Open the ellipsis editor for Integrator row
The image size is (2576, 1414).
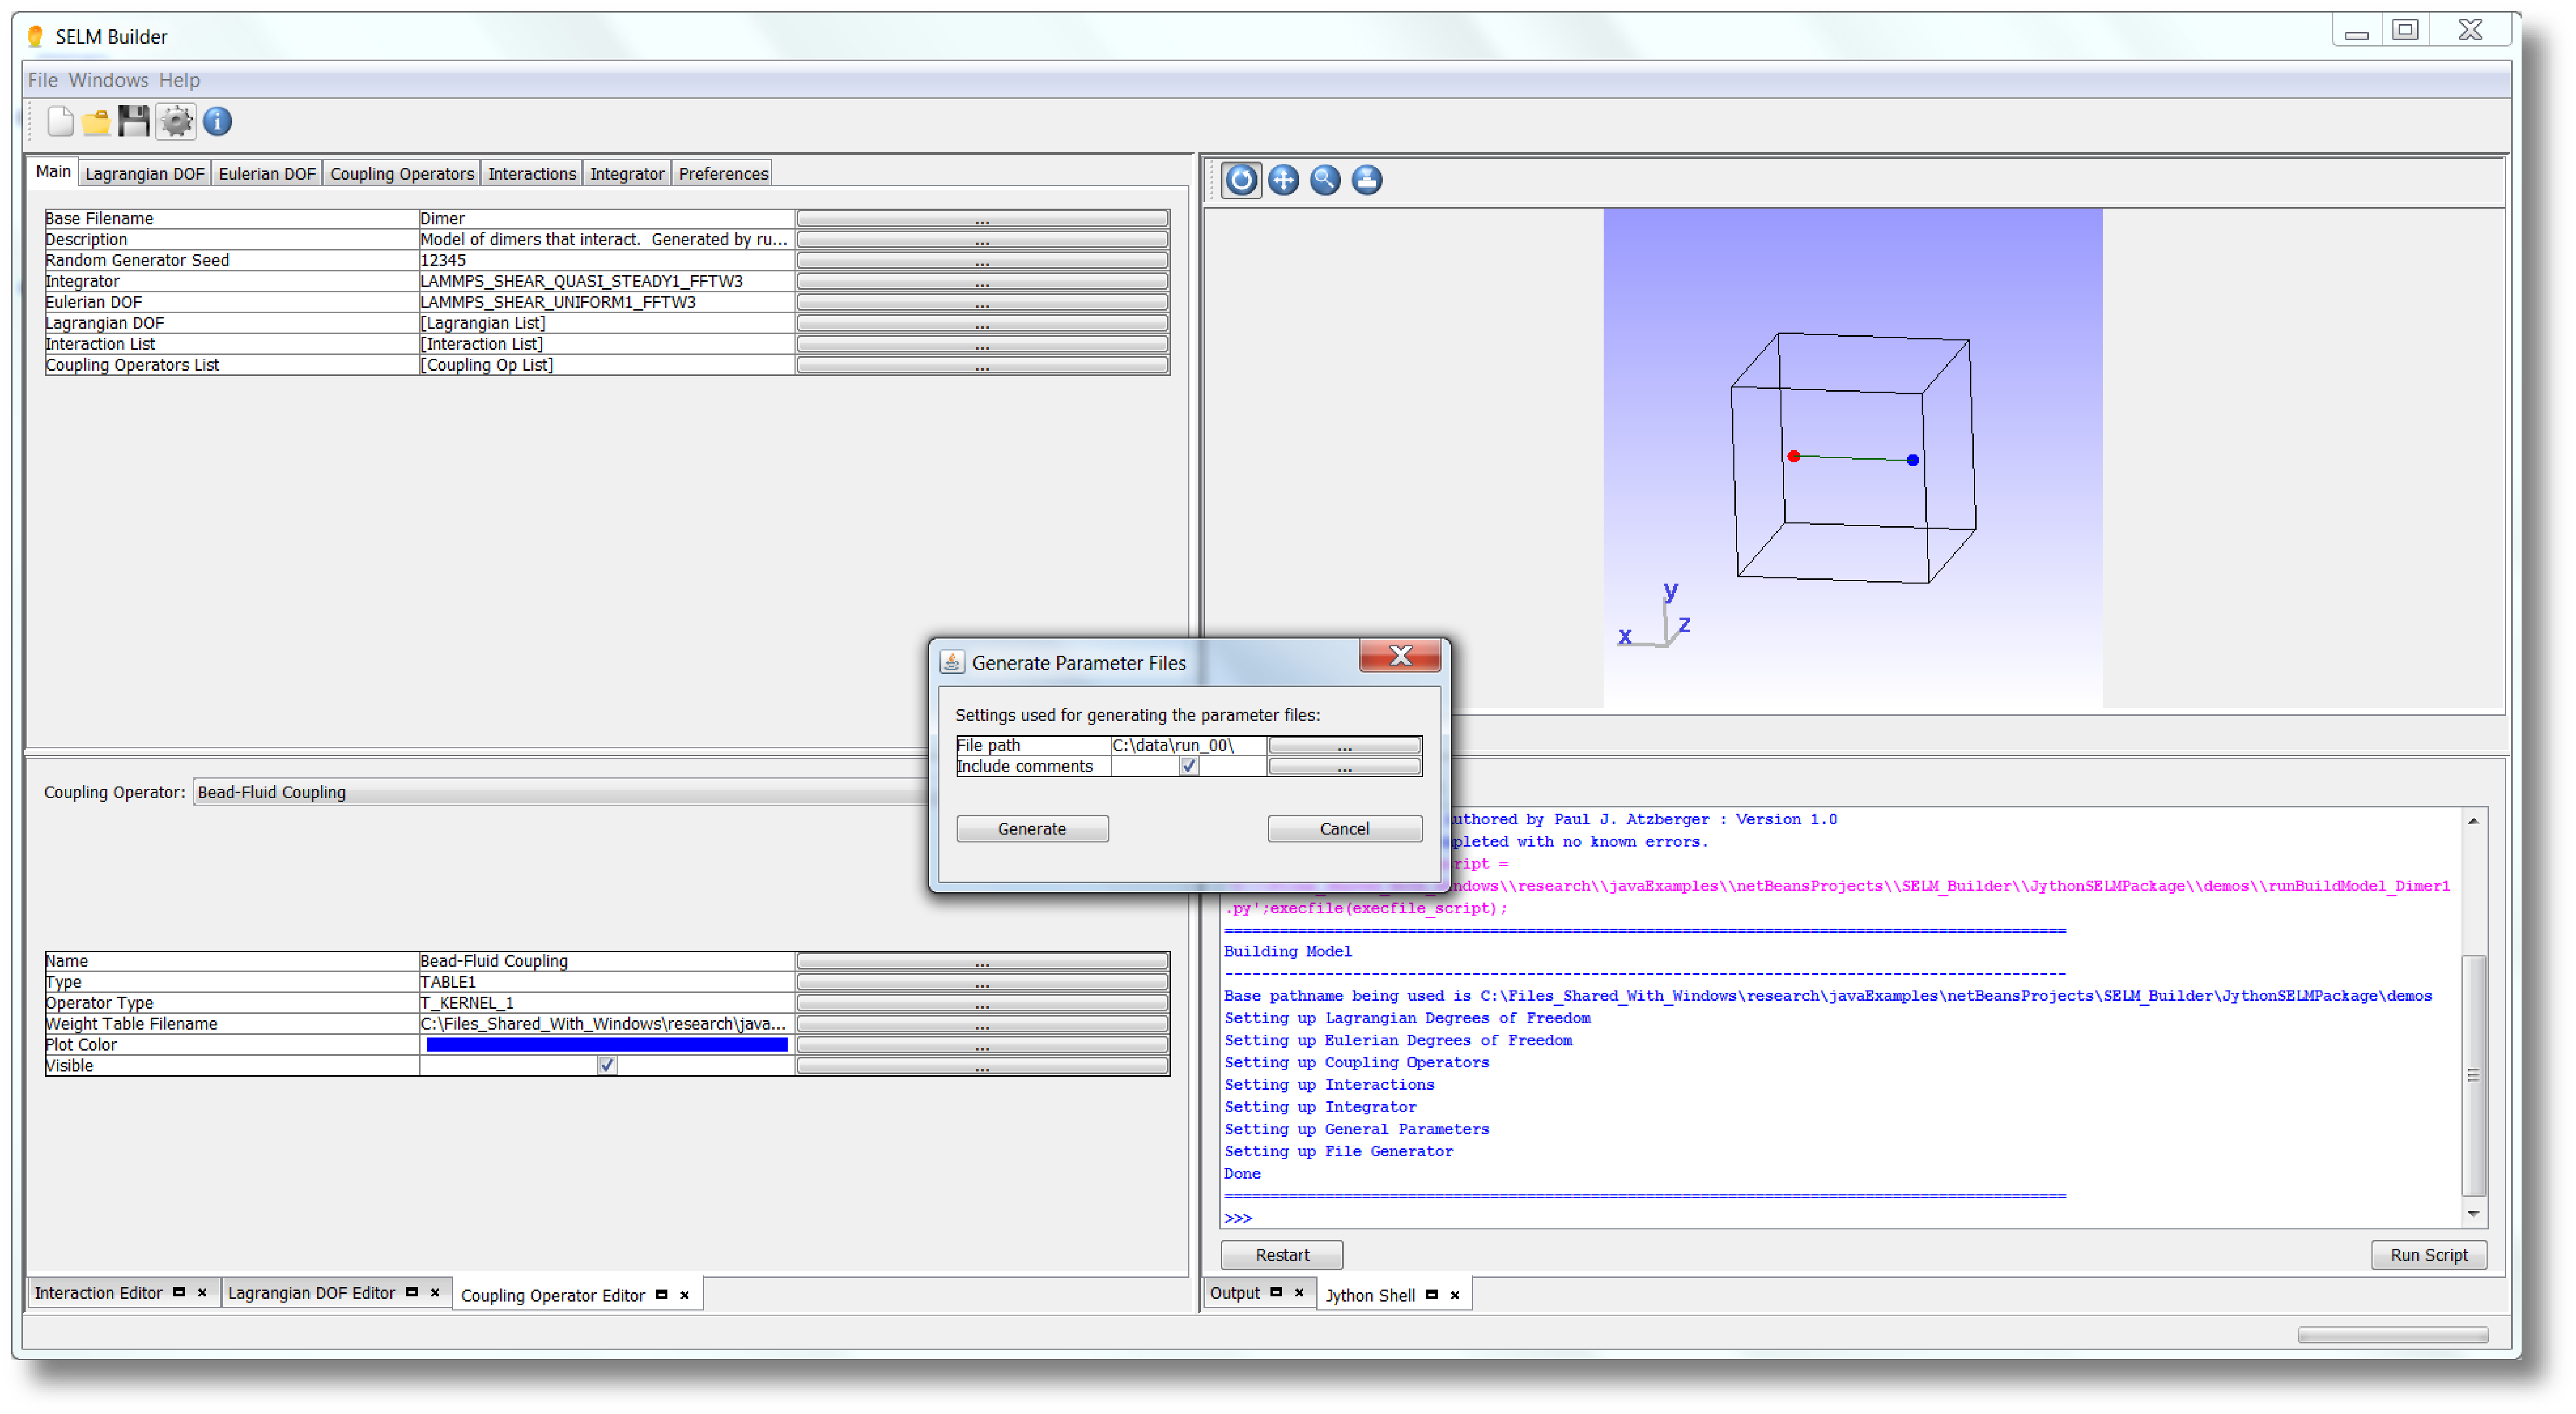[x=982, y=282]
